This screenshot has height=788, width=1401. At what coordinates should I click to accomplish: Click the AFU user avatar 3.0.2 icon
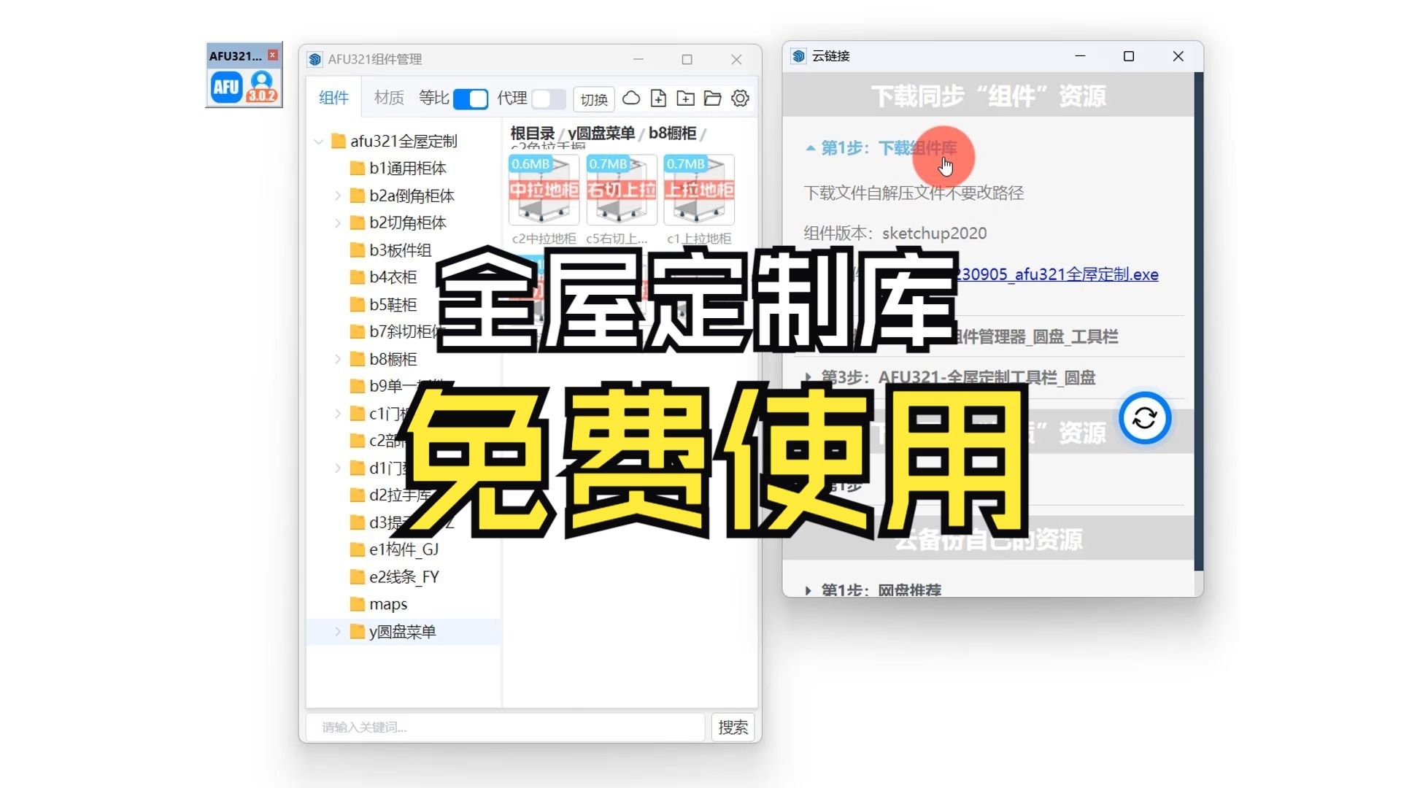point(261,87)
